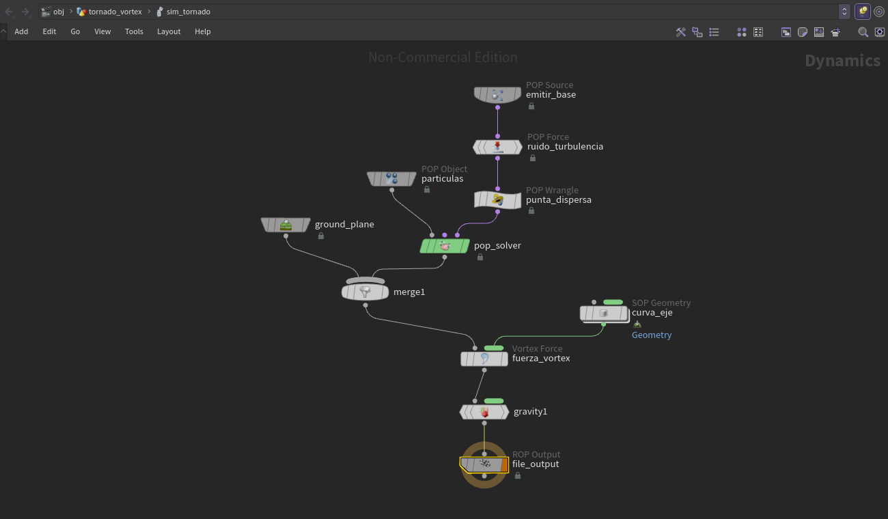Image resolution: width=888 pixels, height=519 pixels.
Task: Open the table grid display icon
Action: (x=758, y=32)
